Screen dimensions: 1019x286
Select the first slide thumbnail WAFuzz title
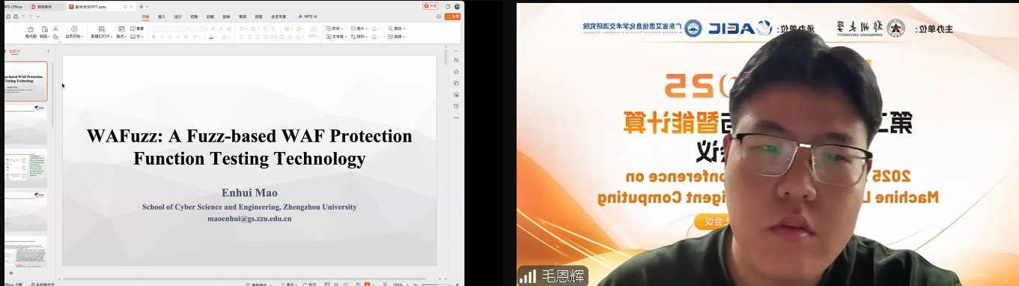(25, 82)
